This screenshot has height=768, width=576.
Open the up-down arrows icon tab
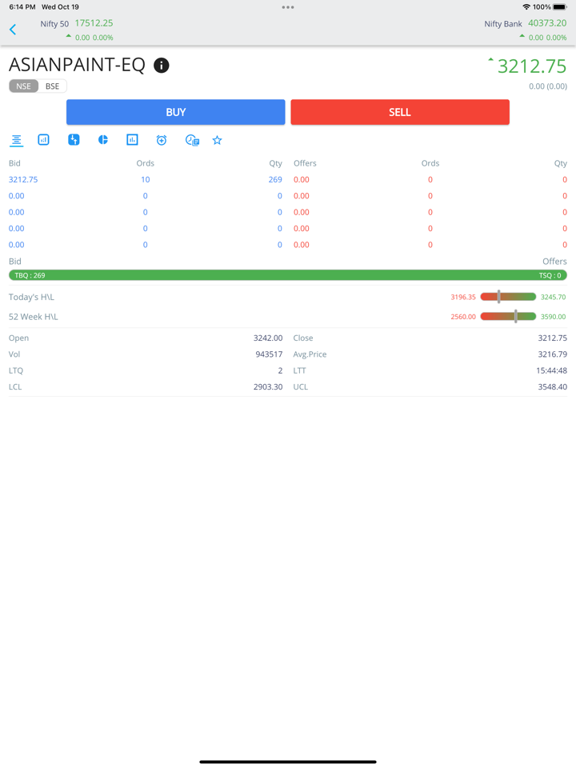pos(74,140)
